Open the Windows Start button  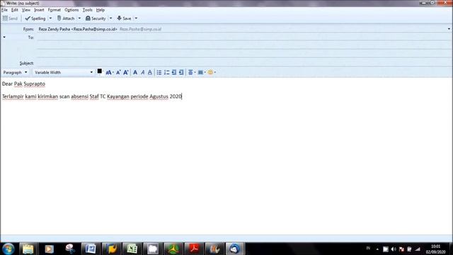tap(8, 249)
